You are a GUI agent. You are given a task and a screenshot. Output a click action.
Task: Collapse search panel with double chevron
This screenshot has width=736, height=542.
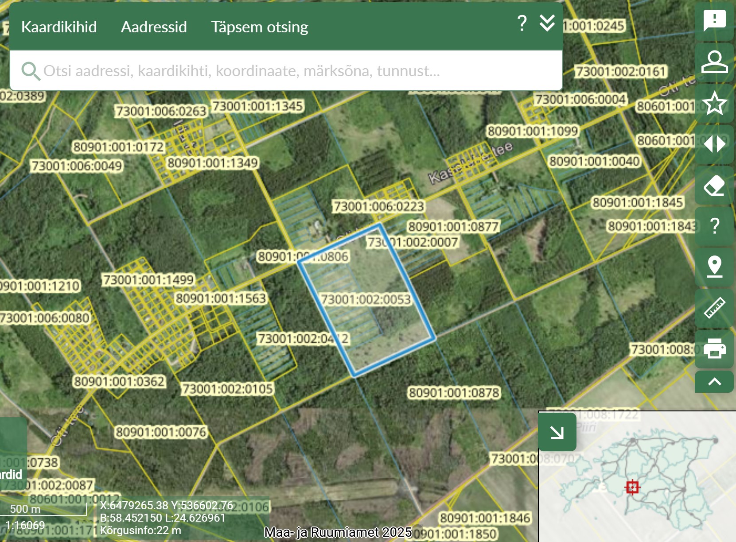pos(547,23)
